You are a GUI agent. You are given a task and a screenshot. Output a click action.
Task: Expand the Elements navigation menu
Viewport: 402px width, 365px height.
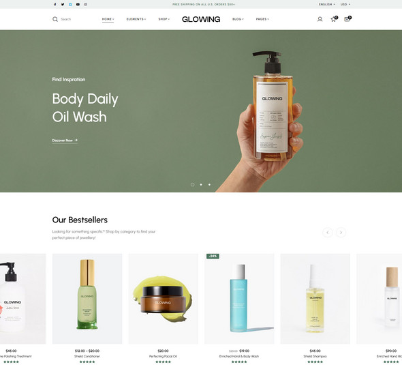(136, 19)
